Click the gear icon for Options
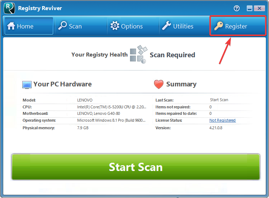Screen dimensions: 269x198 click(115, 26)
